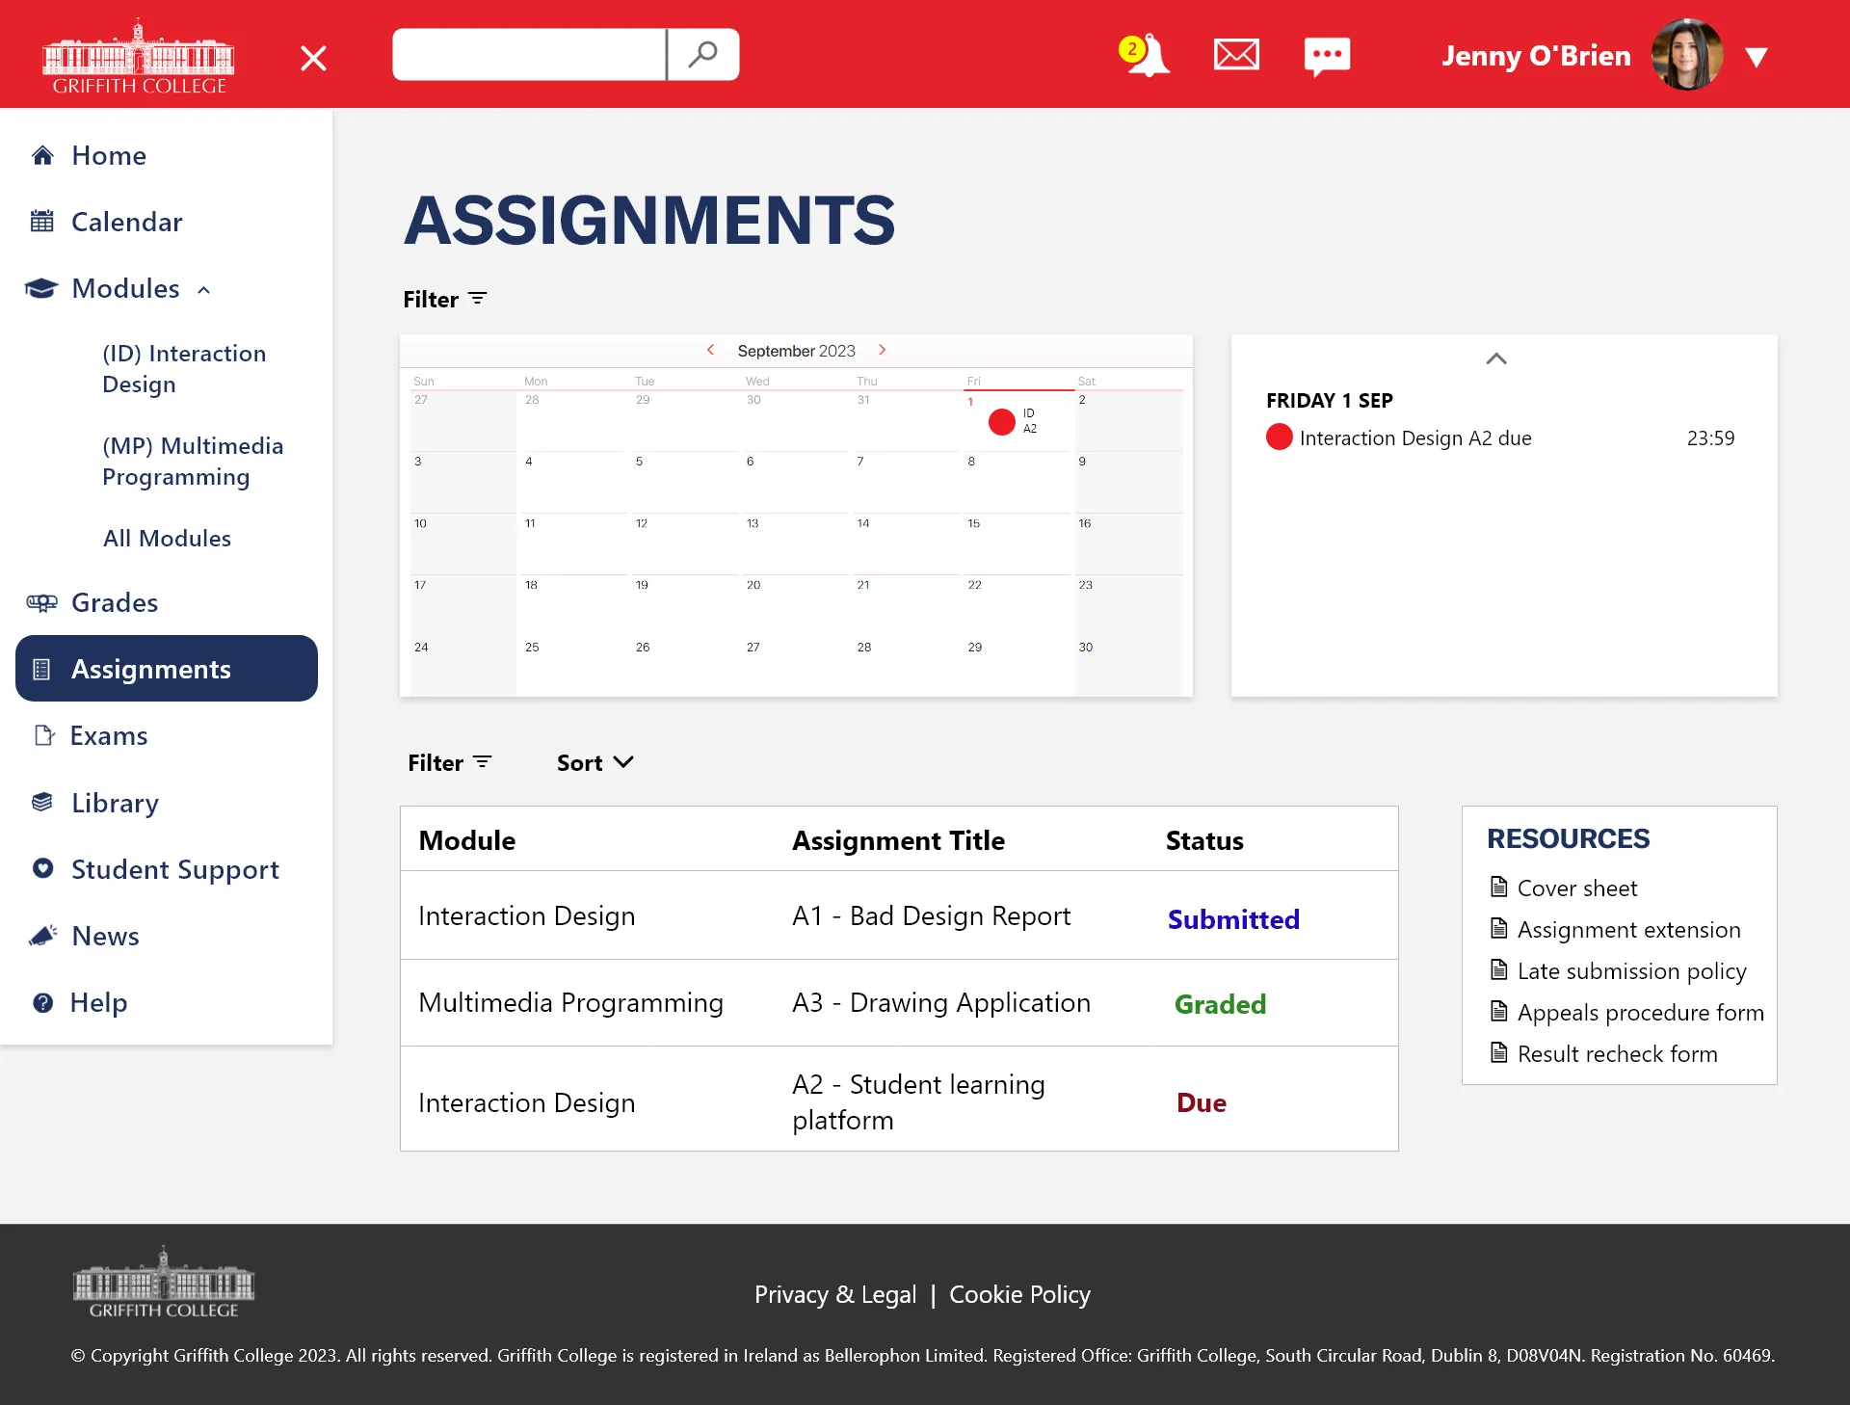
Task: Click the red ID A2 calendar marker
Action: coord(1002,421)
